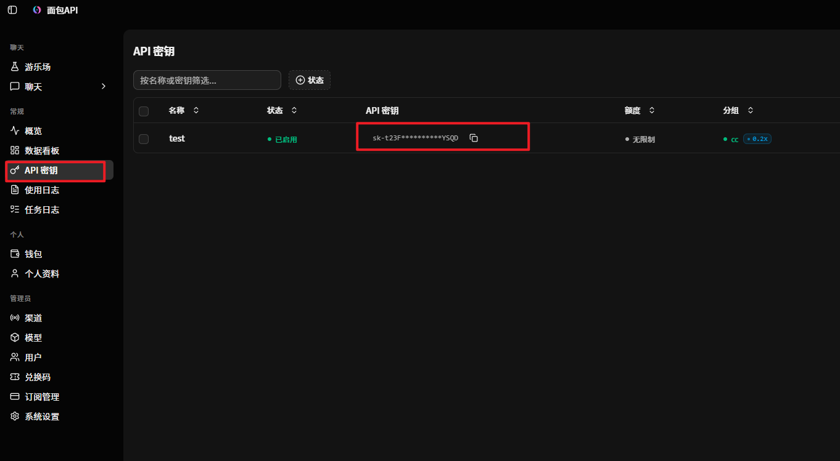Click the API 密钥 page heading

(154, 52)
